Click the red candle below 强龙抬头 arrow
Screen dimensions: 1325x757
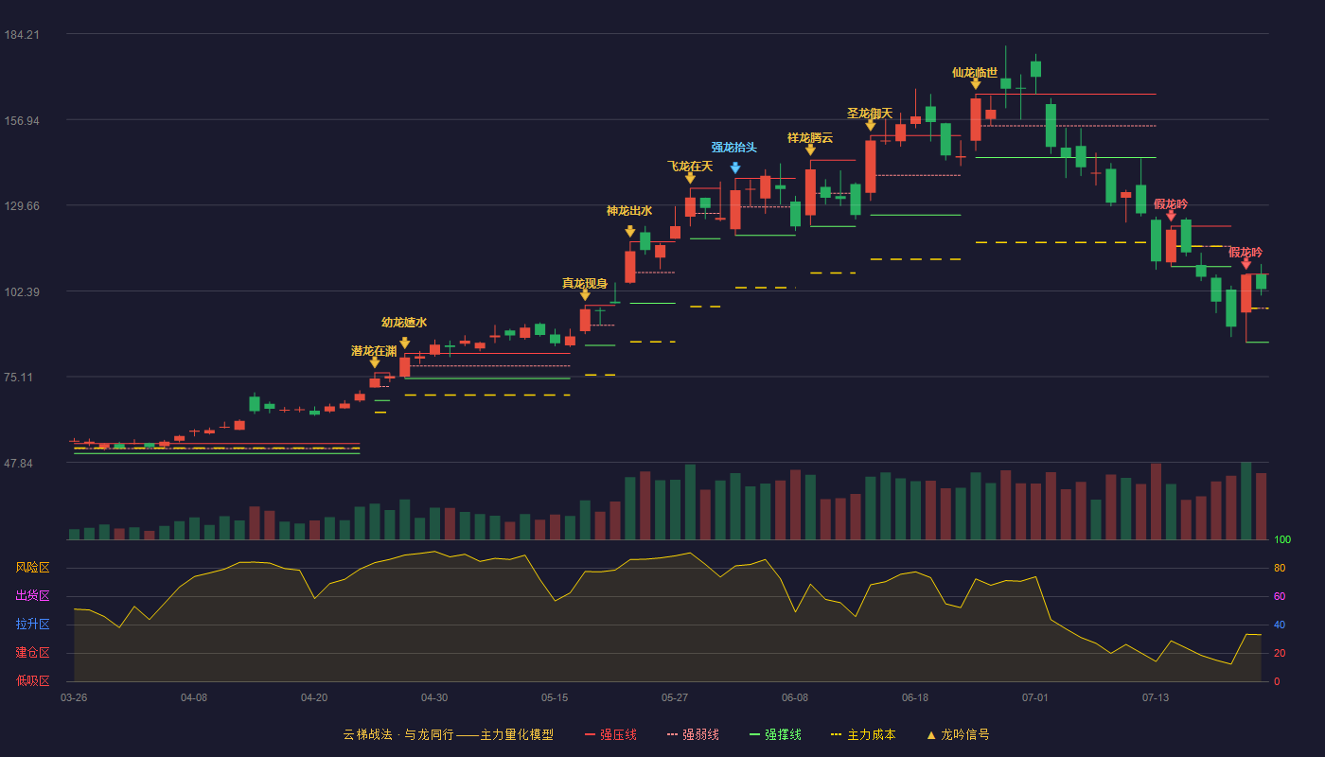tap(735, 210)
